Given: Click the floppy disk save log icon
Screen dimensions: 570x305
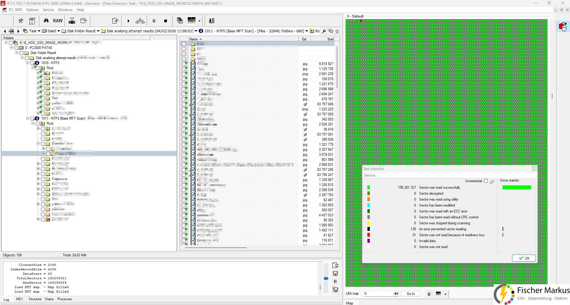Looking at the screenshot, I should (335, 273).
